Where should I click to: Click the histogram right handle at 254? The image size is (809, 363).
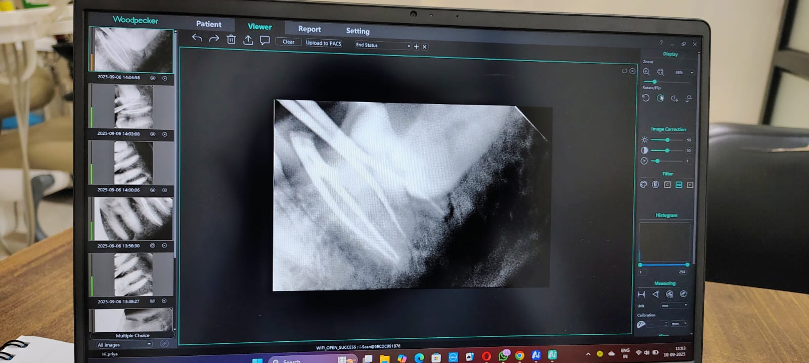coord(687,265)
